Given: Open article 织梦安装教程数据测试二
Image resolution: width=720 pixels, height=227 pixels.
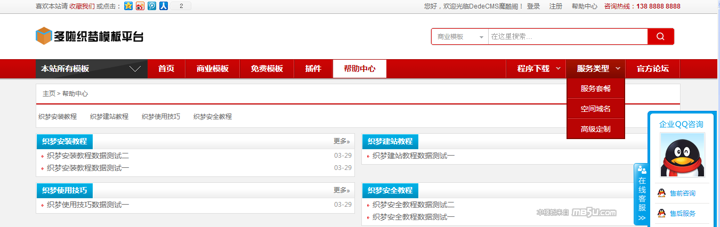Looking at the screenshot, I should (x=88, y=156).
